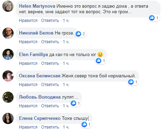Open Любовь Володина profile name link
164x131 pixels.
(x=40, y=97)
